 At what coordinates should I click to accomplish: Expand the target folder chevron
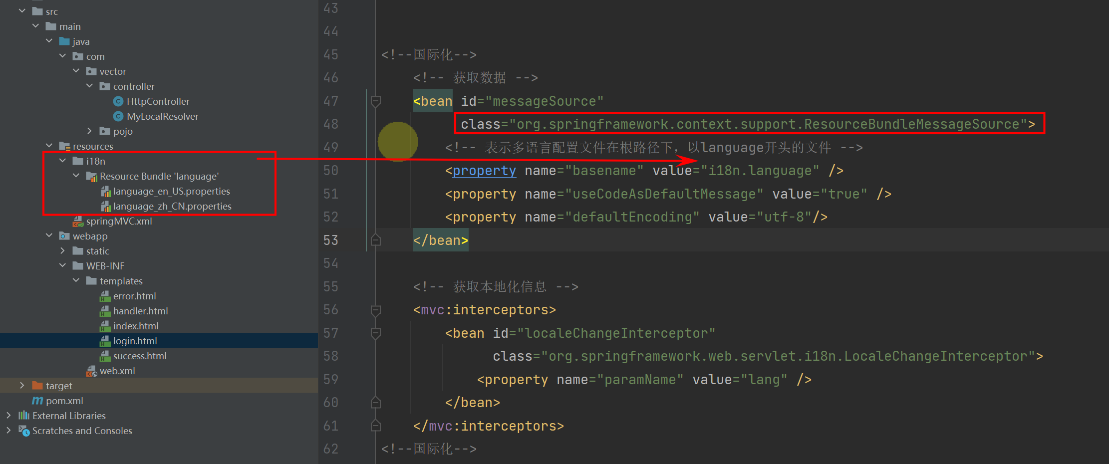tap(22, 385)
